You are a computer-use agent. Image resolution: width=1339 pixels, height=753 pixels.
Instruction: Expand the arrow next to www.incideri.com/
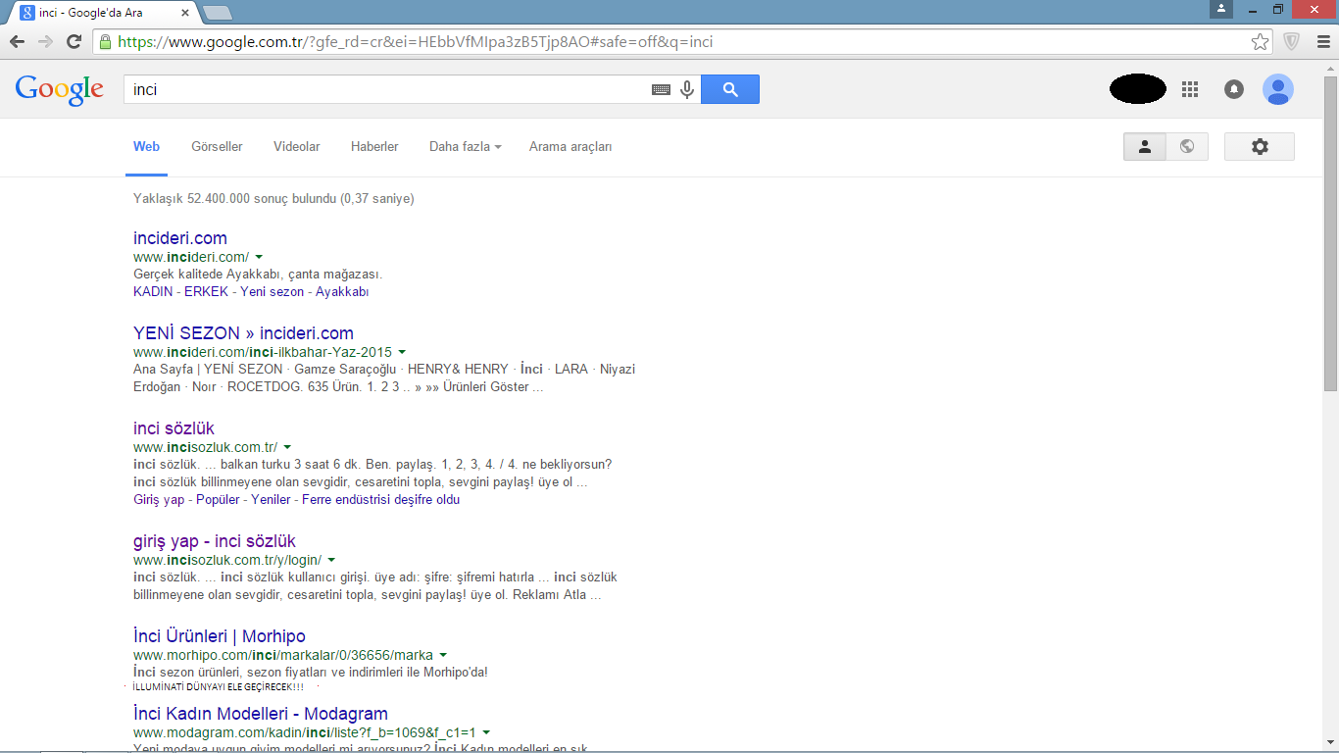click(x=259, y=257)
